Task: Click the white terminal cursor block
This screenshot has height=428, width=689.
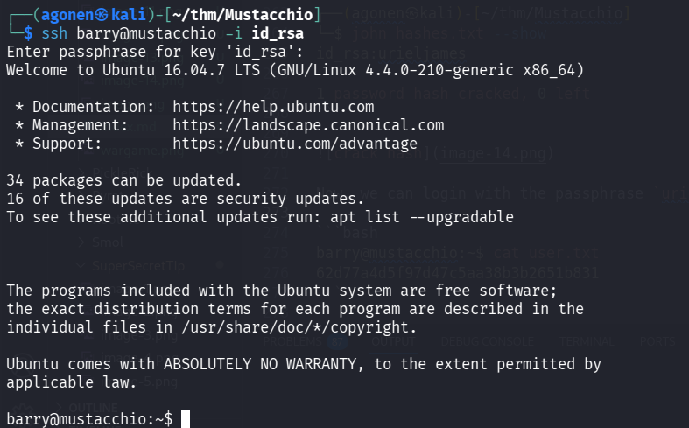Action: click(186, 419)
